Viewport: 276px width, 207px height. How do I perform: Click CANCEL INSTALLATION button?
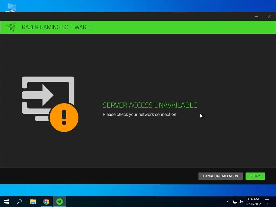tap(220, 176)
